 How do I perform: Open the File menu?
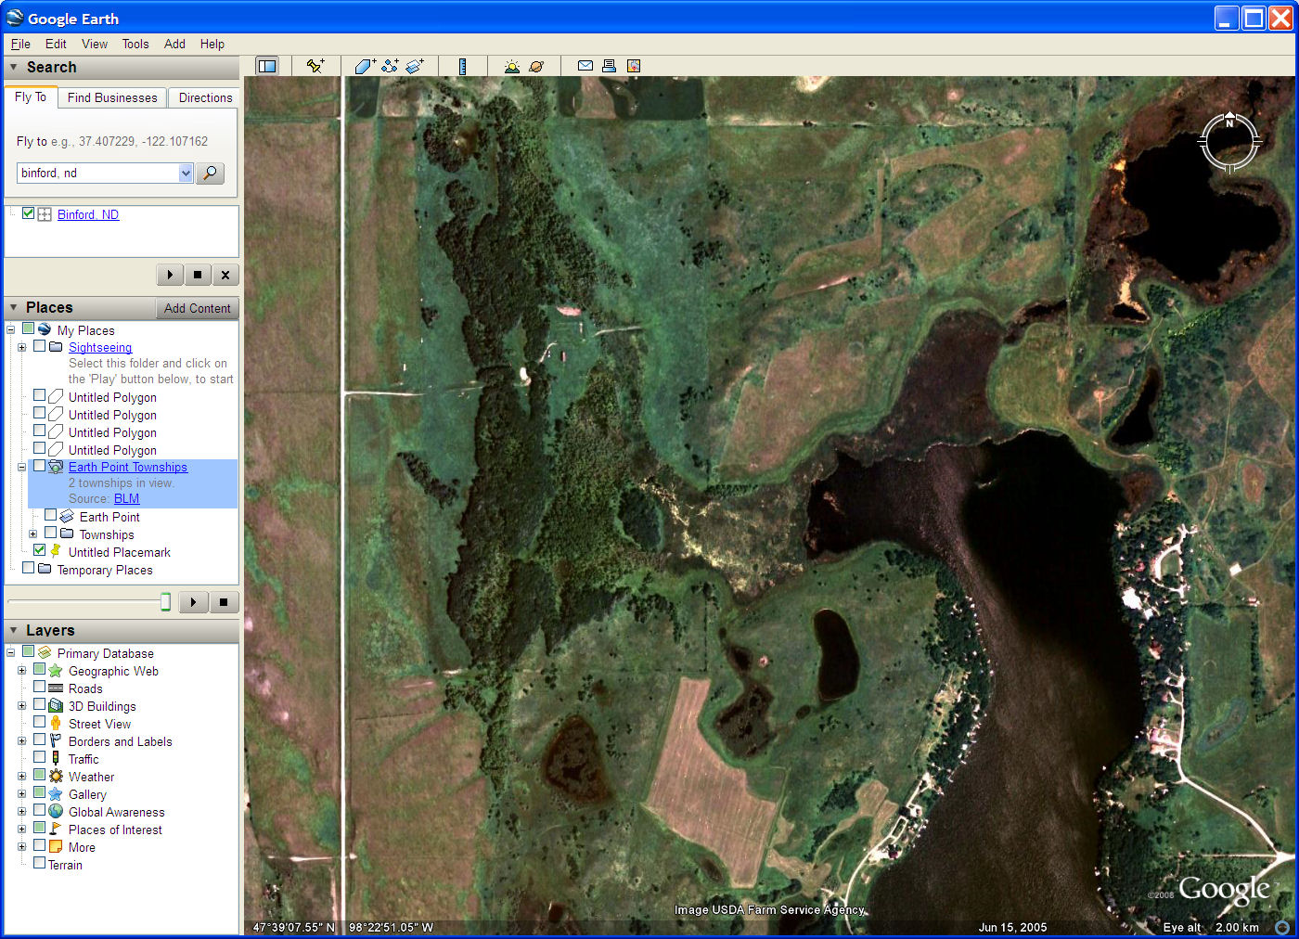pyautogui.click(x=20, y=44)
